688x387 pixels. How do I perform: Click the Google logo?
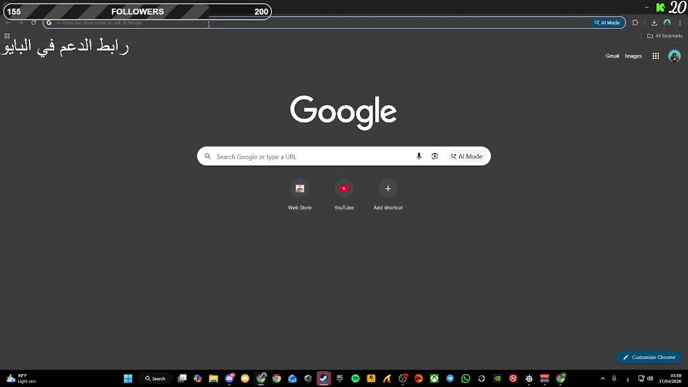[x=343, y=112]
